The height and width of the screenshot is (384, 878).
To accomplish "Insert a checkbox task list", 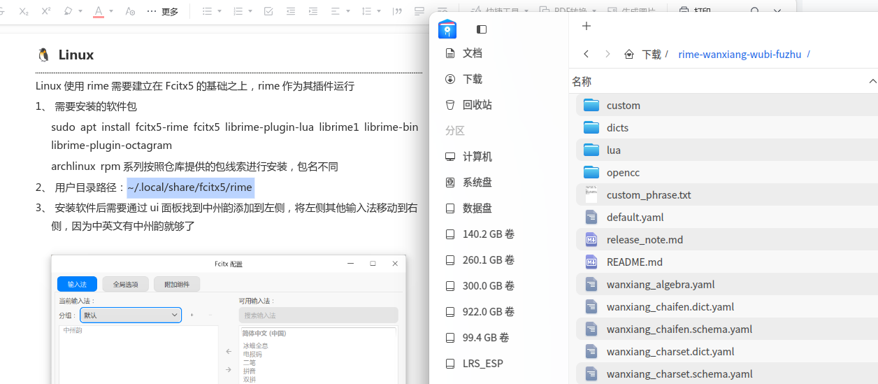I will [x=268, y=11].
